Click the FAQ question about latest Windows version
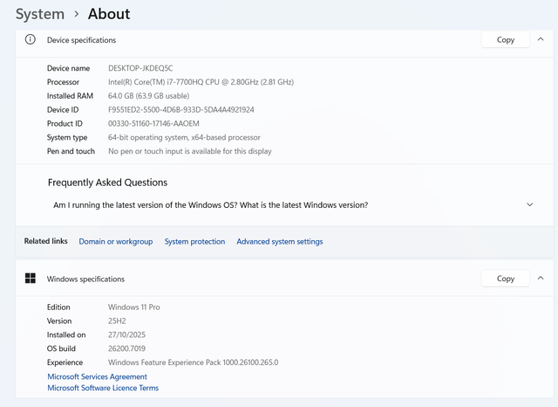This screenshot has width=558, height=407. click(211, 205)
